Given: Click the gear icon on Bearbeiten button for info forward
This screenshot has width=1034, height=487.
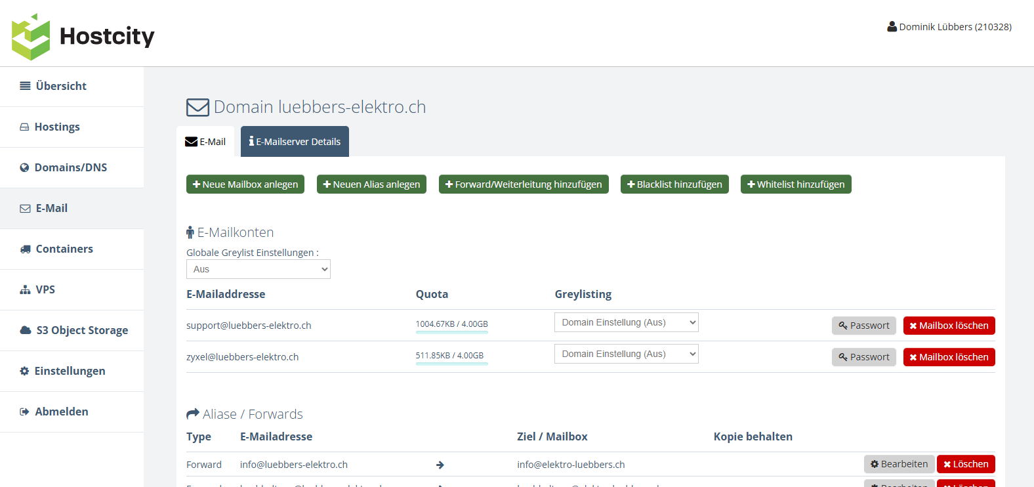Looking at the screenshot, I should pyautogui.click(x=875, y=464).
